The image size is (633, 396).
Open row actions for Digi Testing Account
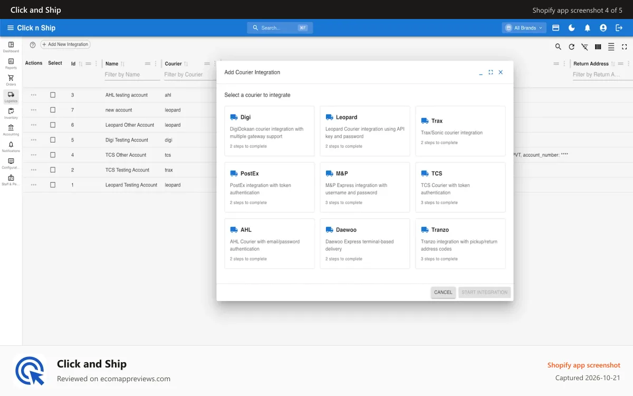point(34,140)
